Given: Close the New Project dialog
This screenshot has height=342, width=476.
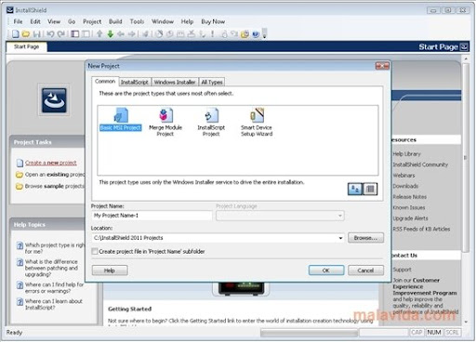Looking at the screenshot, I should point(382,66).
